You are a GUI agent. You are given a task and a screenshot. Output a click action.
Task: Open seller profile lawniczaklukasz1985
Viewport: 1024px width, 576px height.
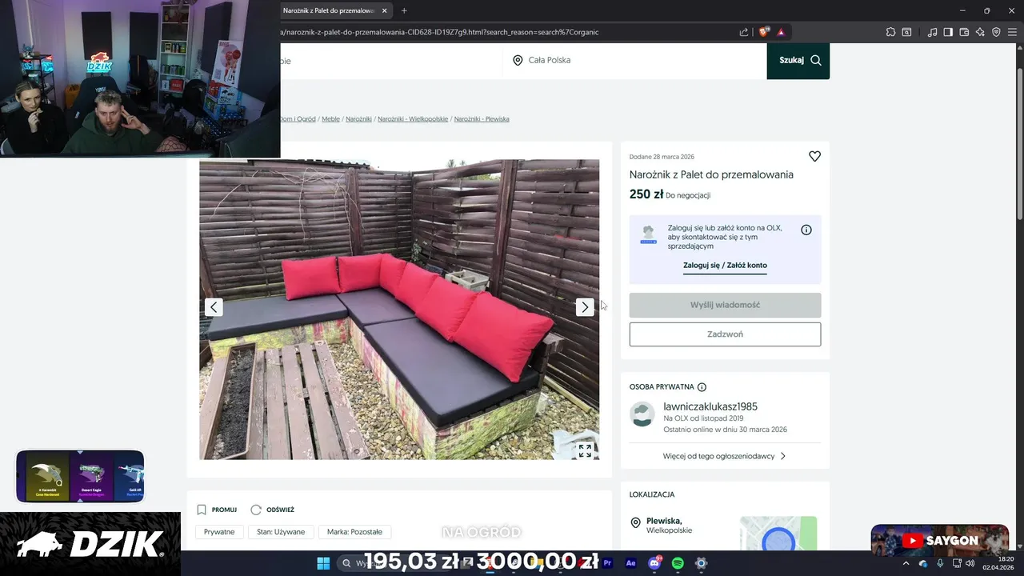pos(710,406)
